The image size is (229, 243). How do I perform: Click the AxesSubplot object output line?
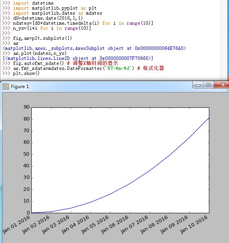click(94, 48)
